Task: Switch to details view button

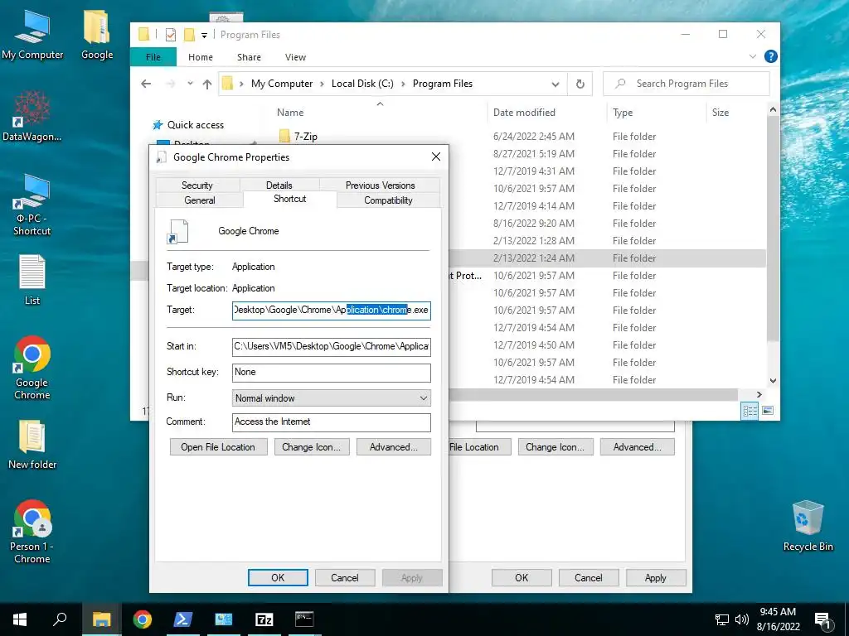Action: 750,411
